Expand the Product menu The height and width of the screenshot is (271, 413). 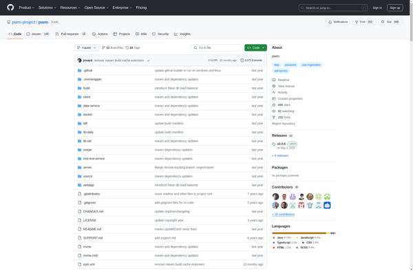[x=26, y=8]
